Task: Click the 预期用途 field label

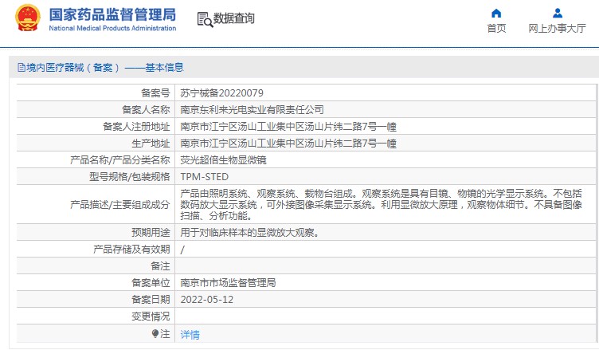Action: coord(151,233)
